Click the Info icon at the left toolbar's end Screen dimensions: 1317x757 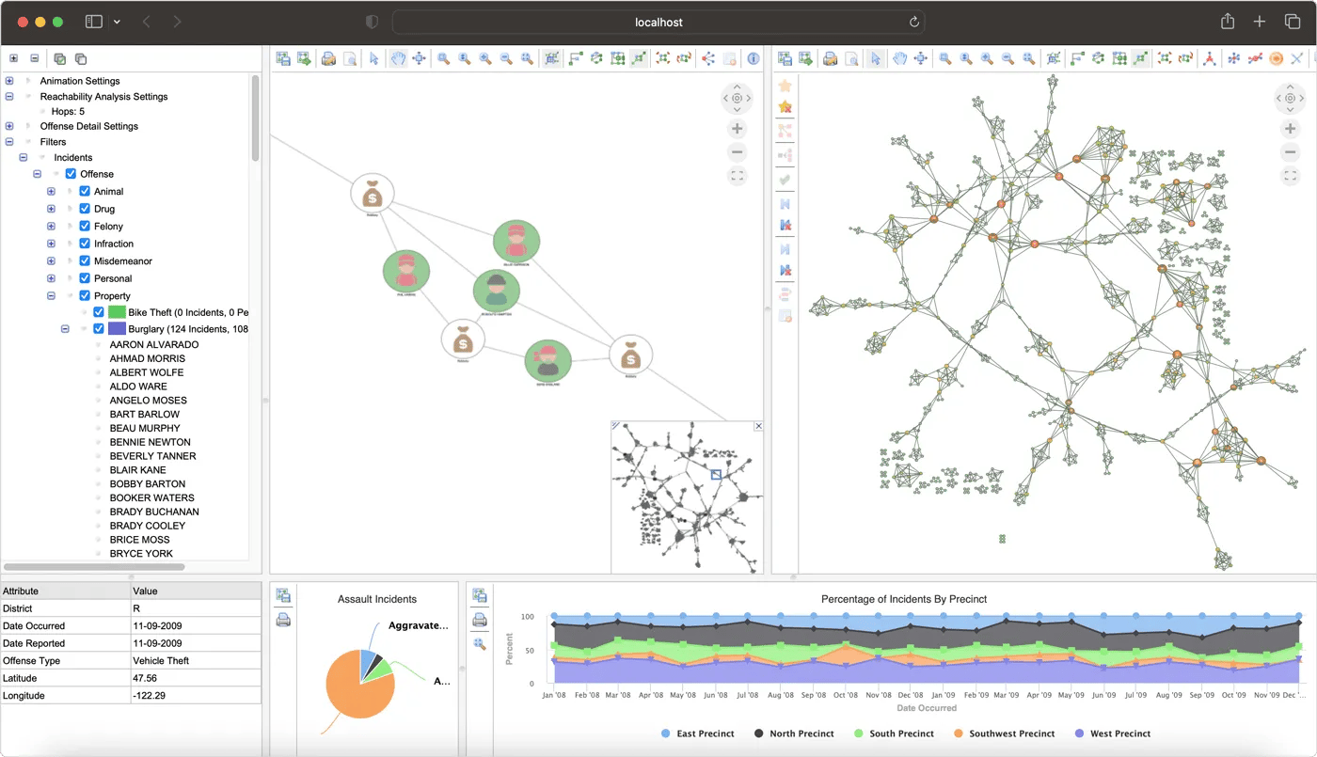pyautogui.click(x=753, y=58)
